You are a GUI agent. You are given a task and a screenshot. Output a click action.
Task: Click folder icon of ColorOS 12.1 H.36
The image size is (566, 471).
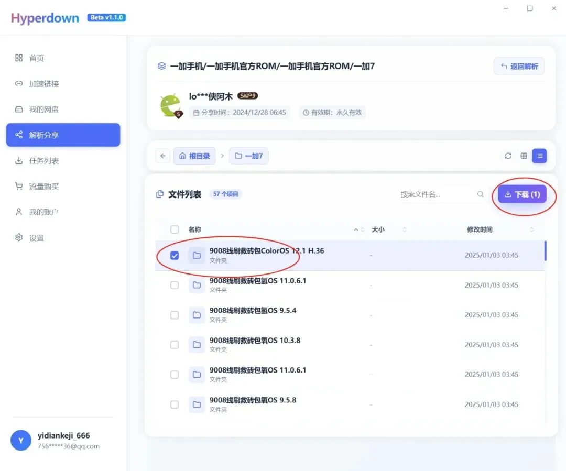(197, 256)
